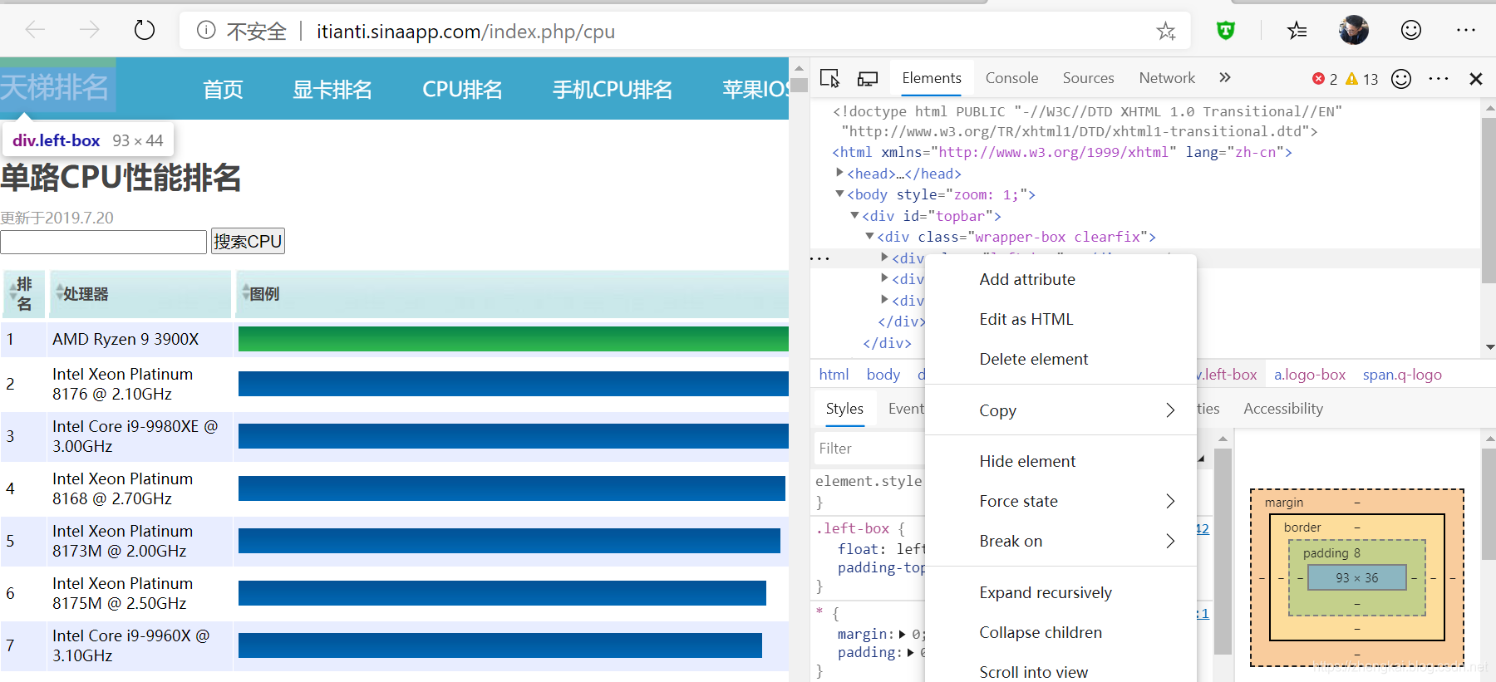Switch to the Sources tab
1496x682 pixels.
(1088, 78)
